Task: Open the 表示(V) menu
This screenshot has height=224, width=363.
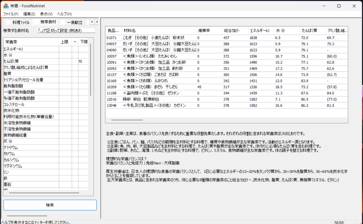Action: (46, 14)
